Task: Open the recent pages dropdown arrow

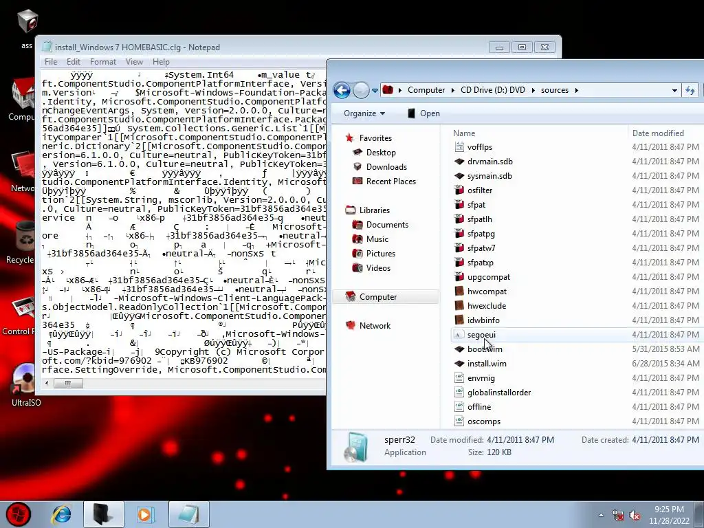Action: 375,91
